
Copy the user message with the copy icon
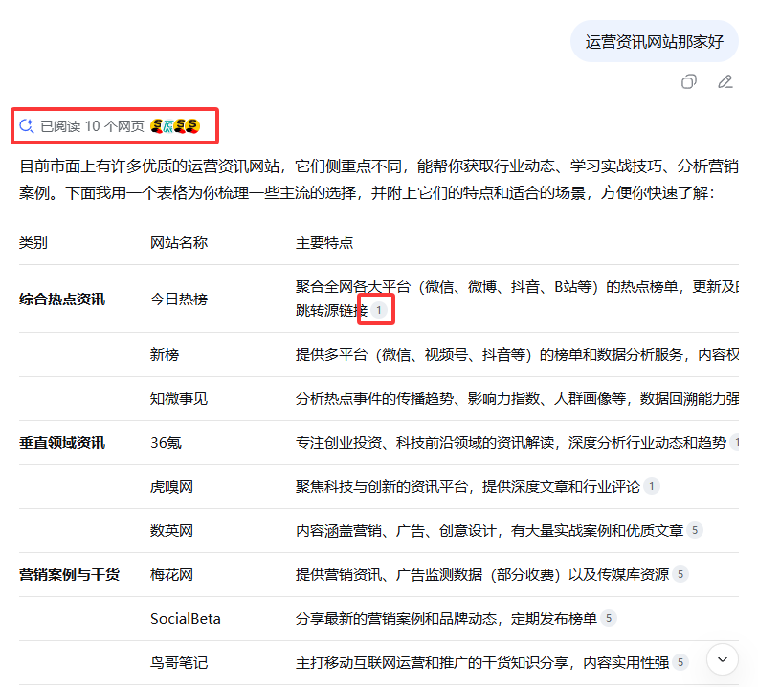click(689, 81)
